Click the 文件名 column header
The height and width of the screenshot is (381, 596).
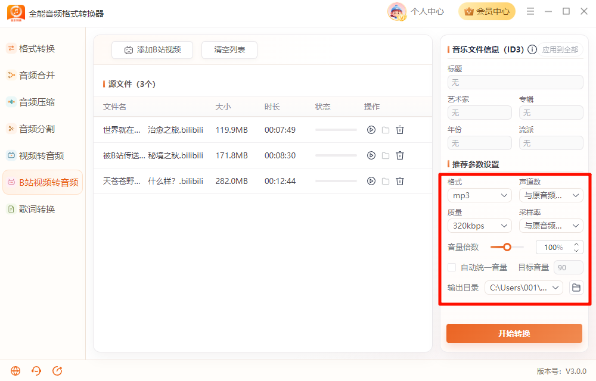coord(114,107)
